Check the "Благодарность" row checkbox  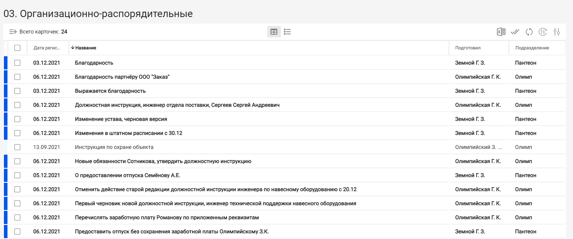[x=17, y=63]
